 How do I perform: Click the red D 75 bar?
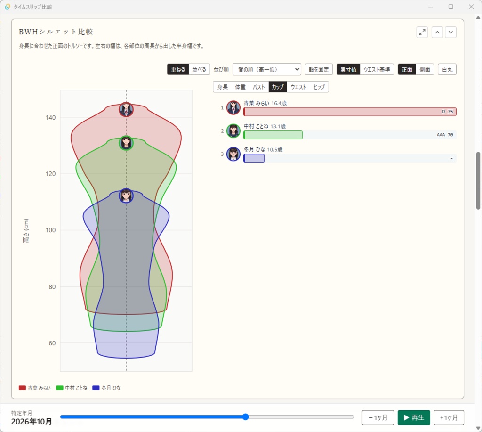350,112
